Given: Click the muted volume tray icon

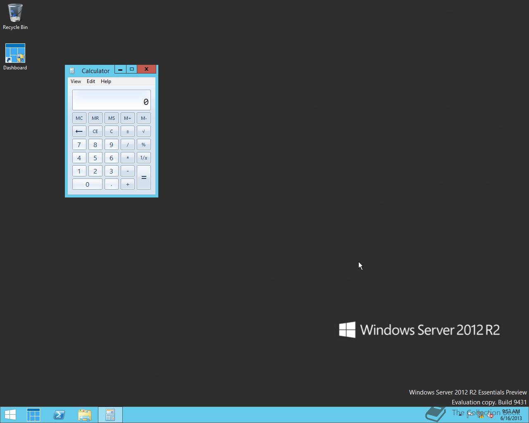Looking at the screenshot, I should [490, 415].
